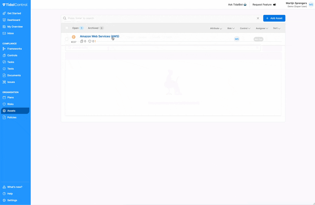Image resolution: width=315 pixels, height=205 pixels.
Task: Click the Get Started rocket icon
Action: tap(4, 13)
